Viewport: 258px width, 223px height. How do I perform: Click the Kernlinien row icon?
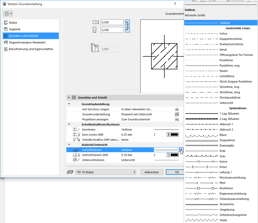(x=76, y=130)
